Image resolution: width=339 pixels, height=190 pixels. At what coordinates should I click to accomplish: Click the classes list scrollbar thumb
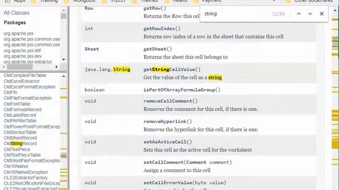[64, 155]
